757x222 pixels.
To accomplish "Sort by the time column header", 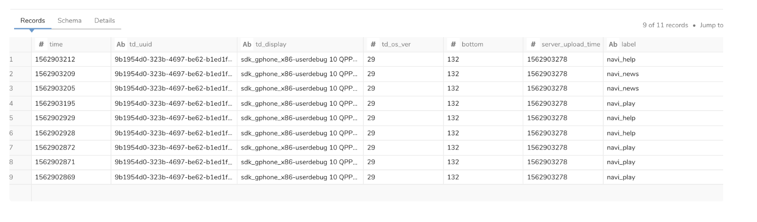I will click(56, 44).
